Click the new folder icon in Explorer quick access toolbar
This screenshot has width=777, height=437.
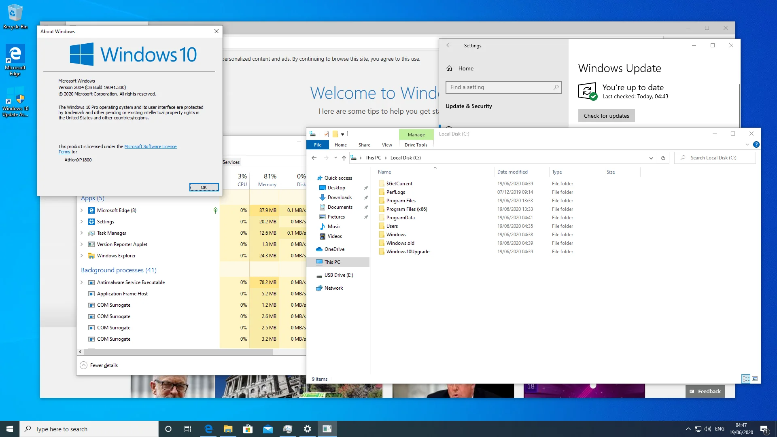(x=335, y=134)
